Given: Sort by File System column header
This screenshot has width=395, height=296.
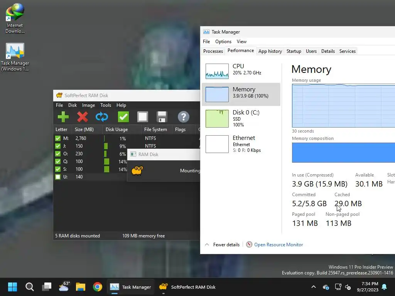Looking at the screenshot, I should click(x=157, y=129).
